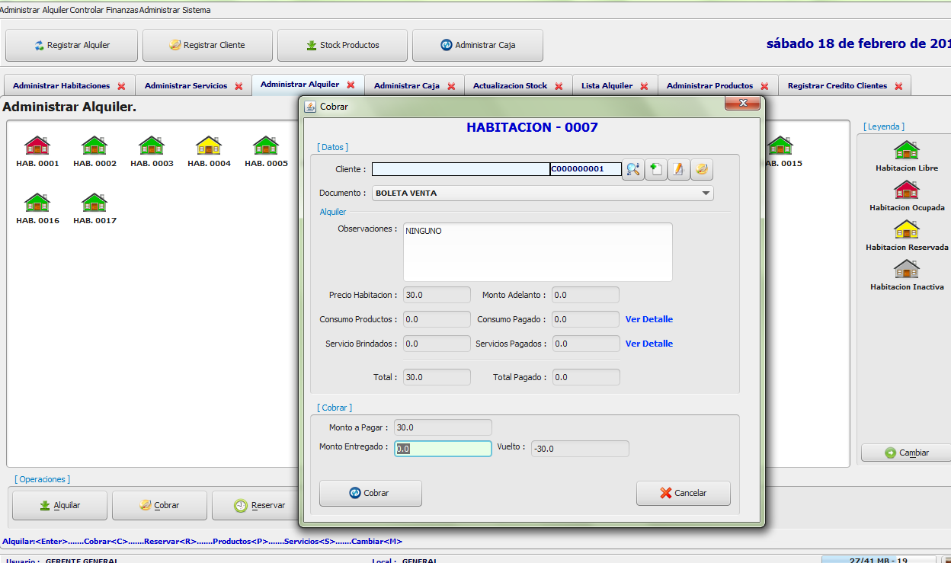Image resolution: width=951 pixels, height=563 pixels.
Task: Click the edit client pencil icon
Action: [679, 169]
